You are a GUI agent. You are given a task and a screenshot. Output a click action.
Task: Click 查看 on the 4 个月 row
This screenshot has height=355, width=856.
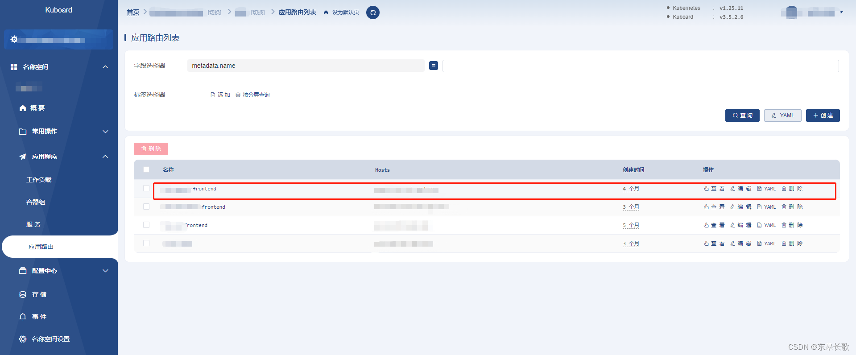(x=714, y=189)
